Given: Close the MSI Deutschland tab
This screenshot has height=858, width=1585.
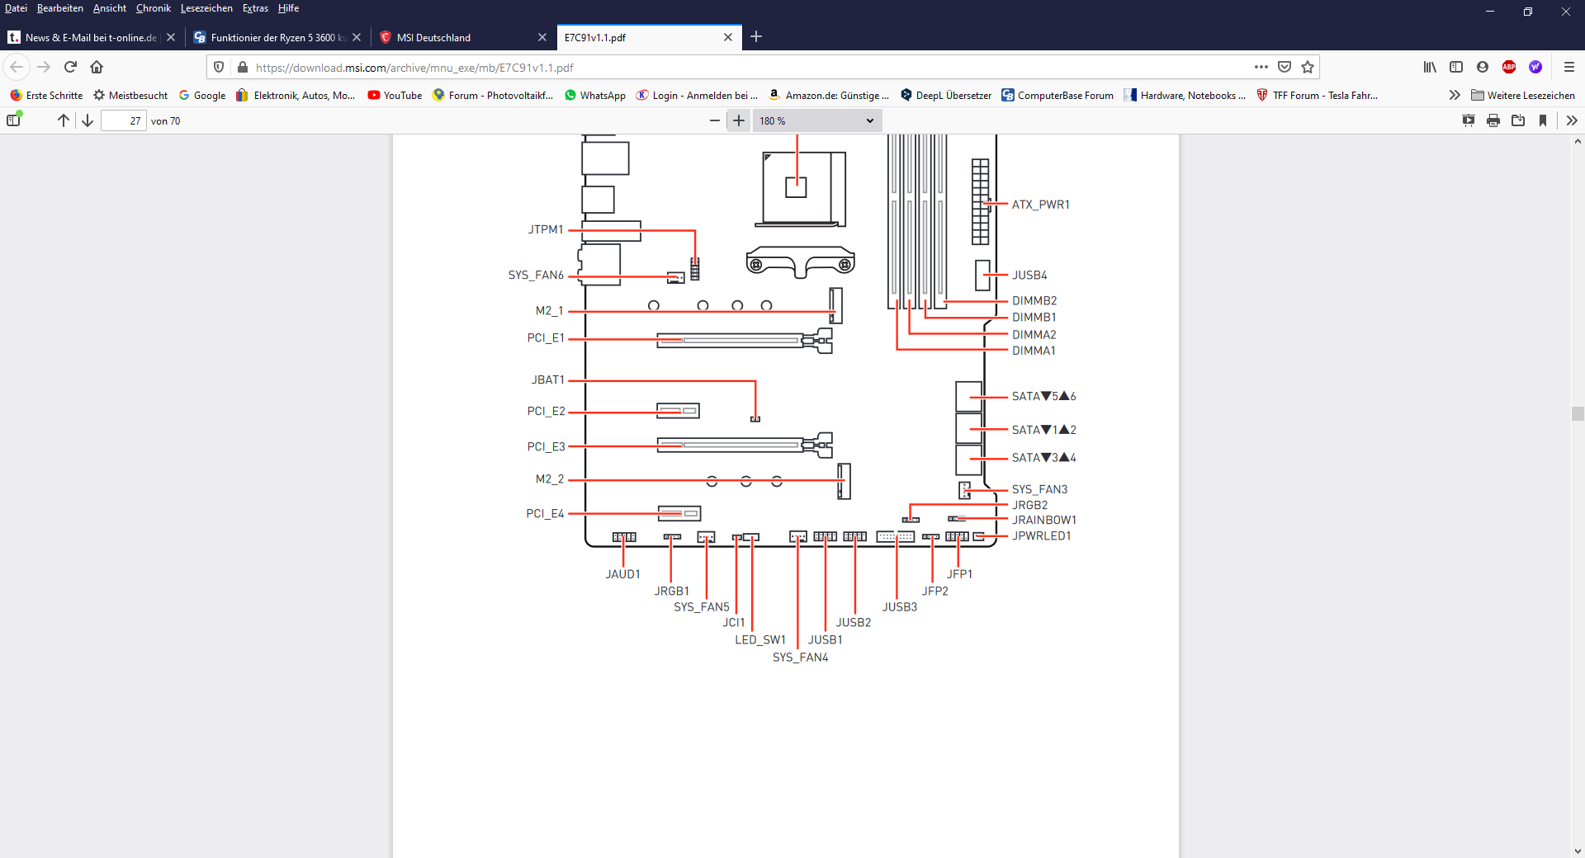Looking at the screenshot, I should pyautogui.click(x=542, y=37).
